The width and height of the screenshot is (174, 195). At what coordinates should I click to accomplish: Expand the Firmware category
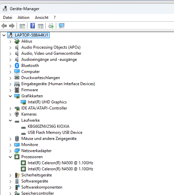click(10, 90)
